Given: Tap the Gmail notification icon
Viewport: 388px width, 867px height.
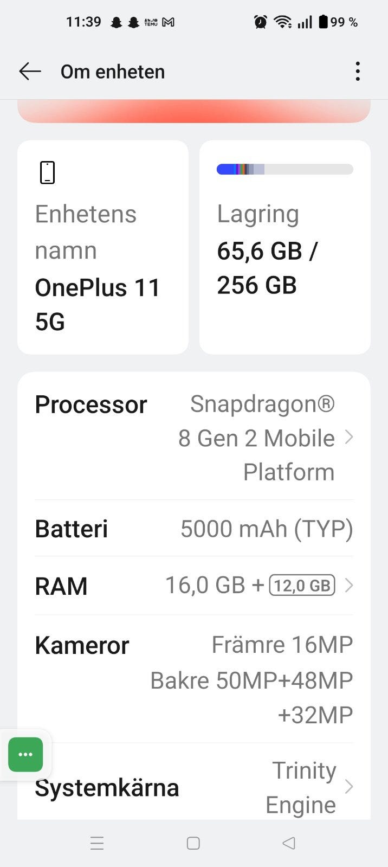Looking at the screenshot, I should (169, 22).
